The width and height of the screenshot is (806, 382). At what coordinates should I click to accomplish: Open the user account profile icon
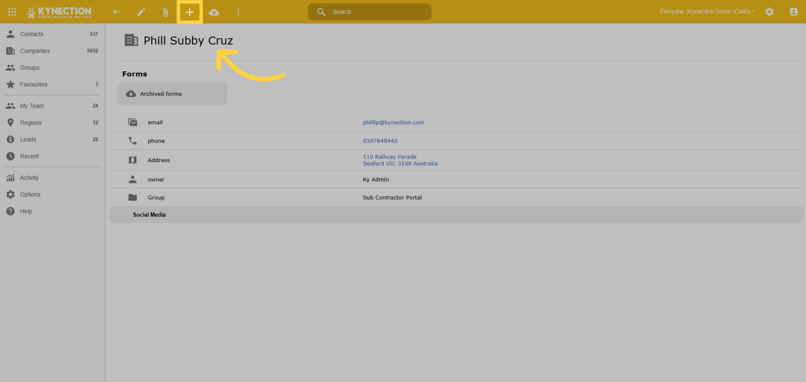[794, 12]
